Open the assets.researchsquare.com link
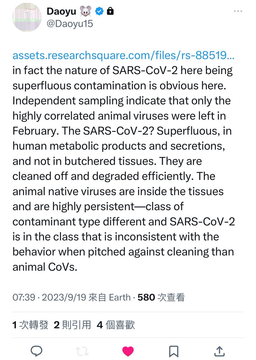This screenshot has width=256, height=360. coord(123,55)
